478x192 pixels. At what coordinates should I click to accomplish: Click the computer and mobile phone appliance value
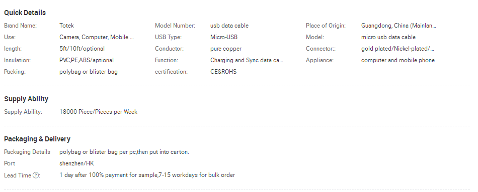click(x=398, y=60)
